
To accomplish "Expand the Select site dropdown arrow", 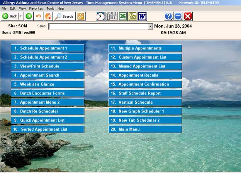I will 151,27.
